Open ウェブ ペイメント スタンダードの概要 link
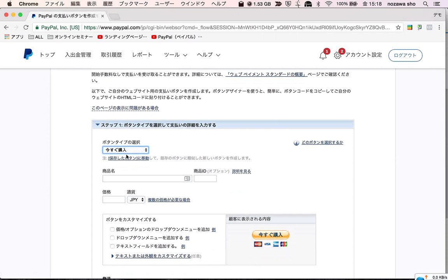The width and height of the screenshot is (448, 280). click(266, 74)
